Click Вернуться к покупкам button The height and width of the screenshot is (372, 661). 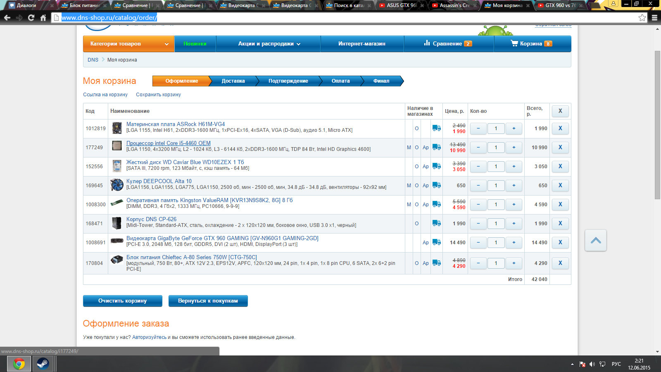point(208,301)
